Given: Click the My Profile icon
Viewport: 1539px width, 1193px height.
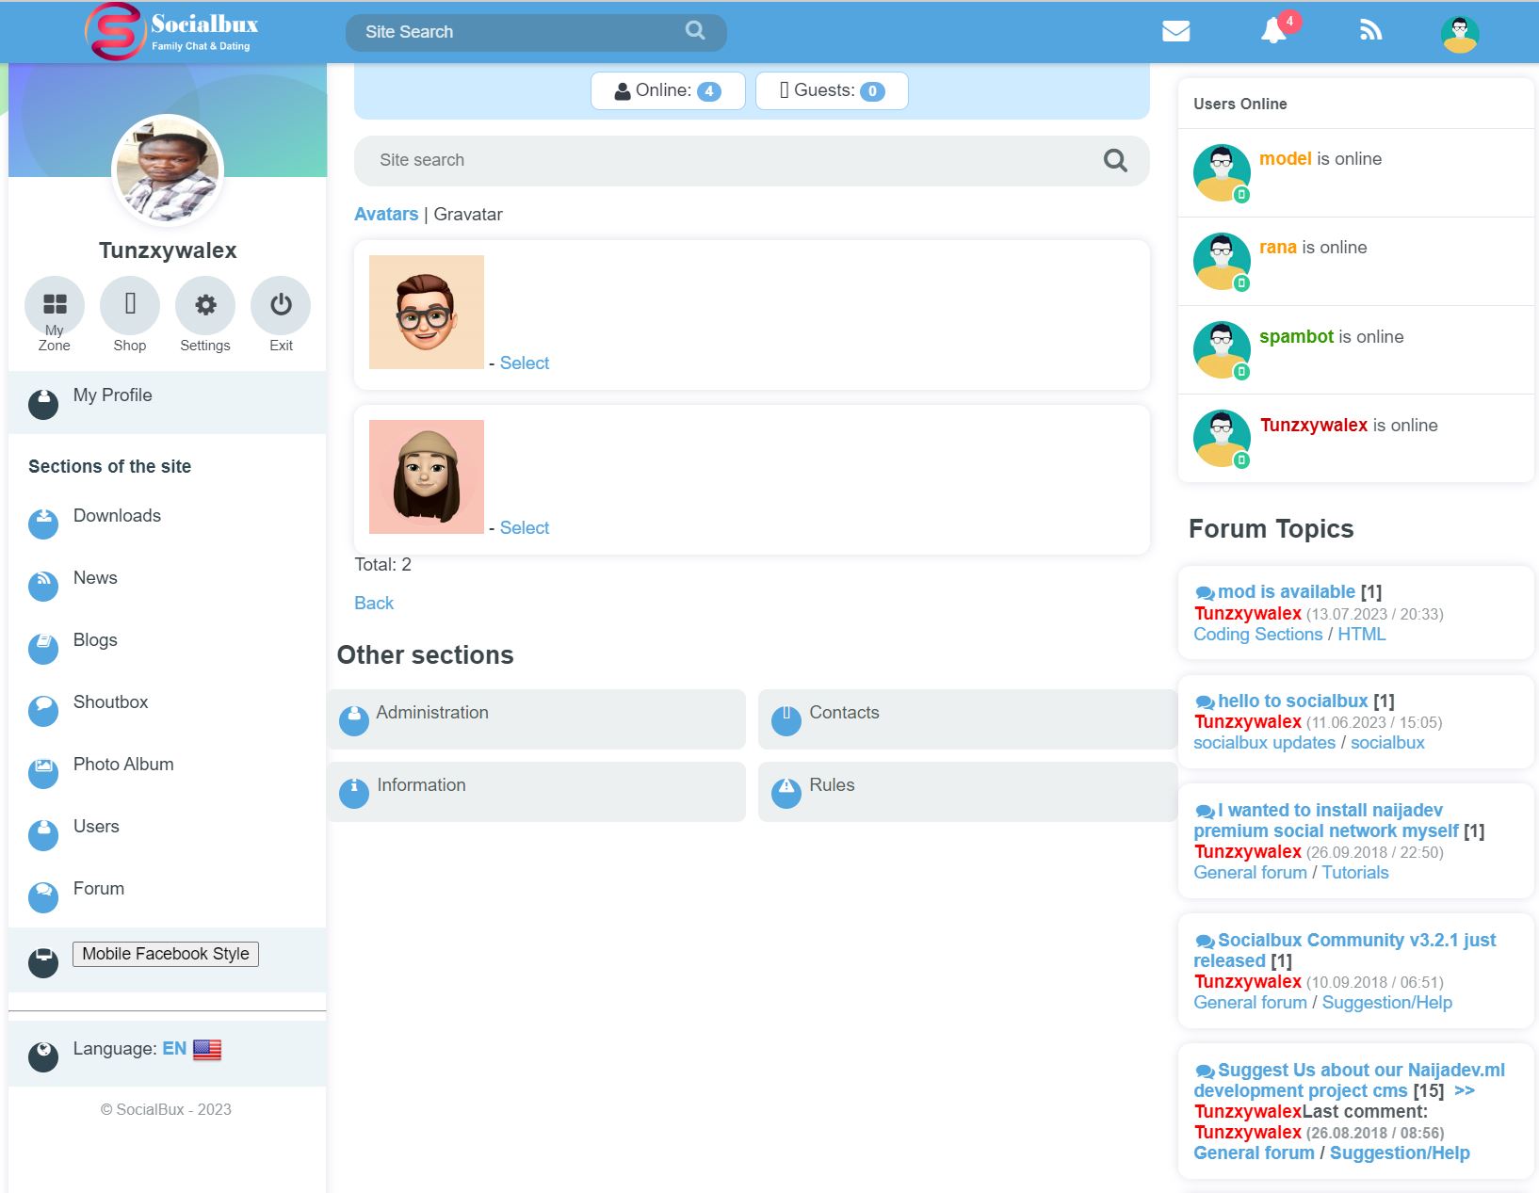Looking at the screenshot, I should click(x=43, y=404).
